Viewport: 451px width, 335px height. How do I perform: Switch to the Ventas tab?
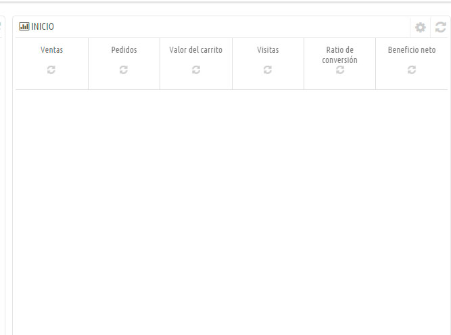51,50
